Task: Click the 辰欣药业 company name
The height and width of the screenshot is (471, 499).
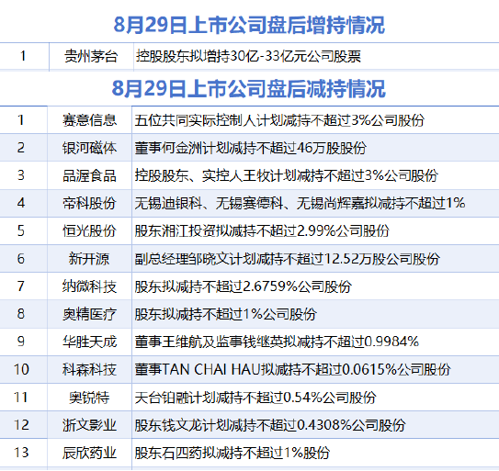Action: click(89, 453)
